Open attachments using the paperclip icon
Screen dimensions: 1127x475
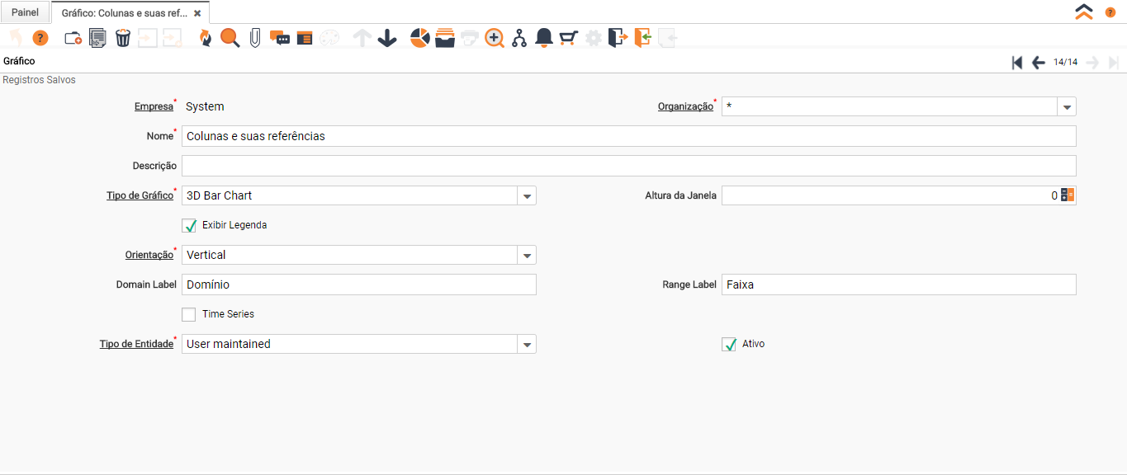tap(255, 38)
